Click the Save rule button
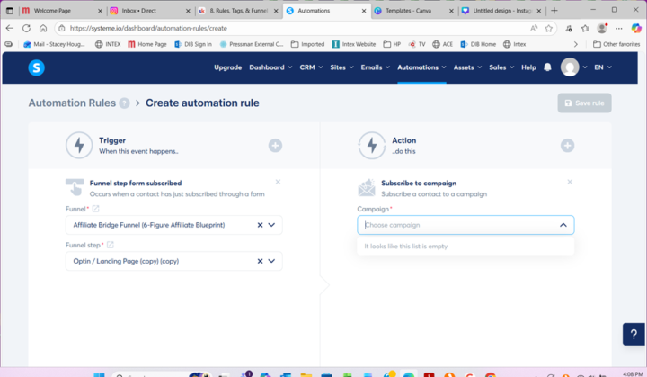Screen dimensions: 647x377 tap(584, 103)
